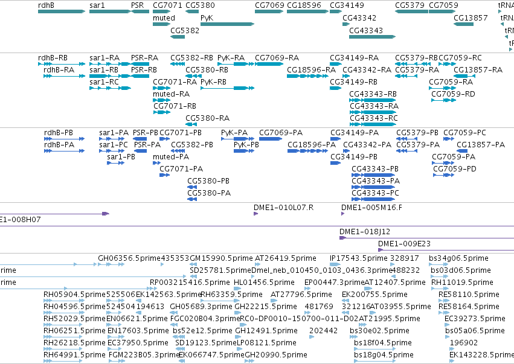Select the RH05904.5prime EST

(x=63, y=301)
